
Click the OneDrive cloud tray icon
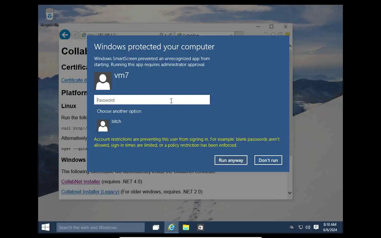(292, 227)
